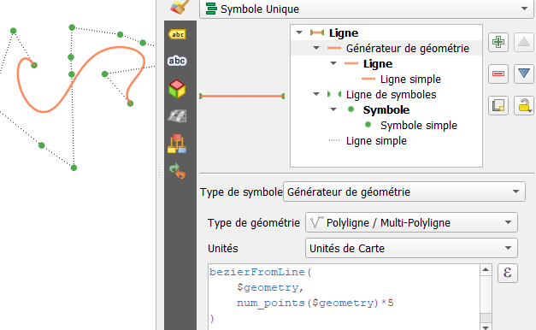Move symbol layer up with the up arrow

coord(524,42)
